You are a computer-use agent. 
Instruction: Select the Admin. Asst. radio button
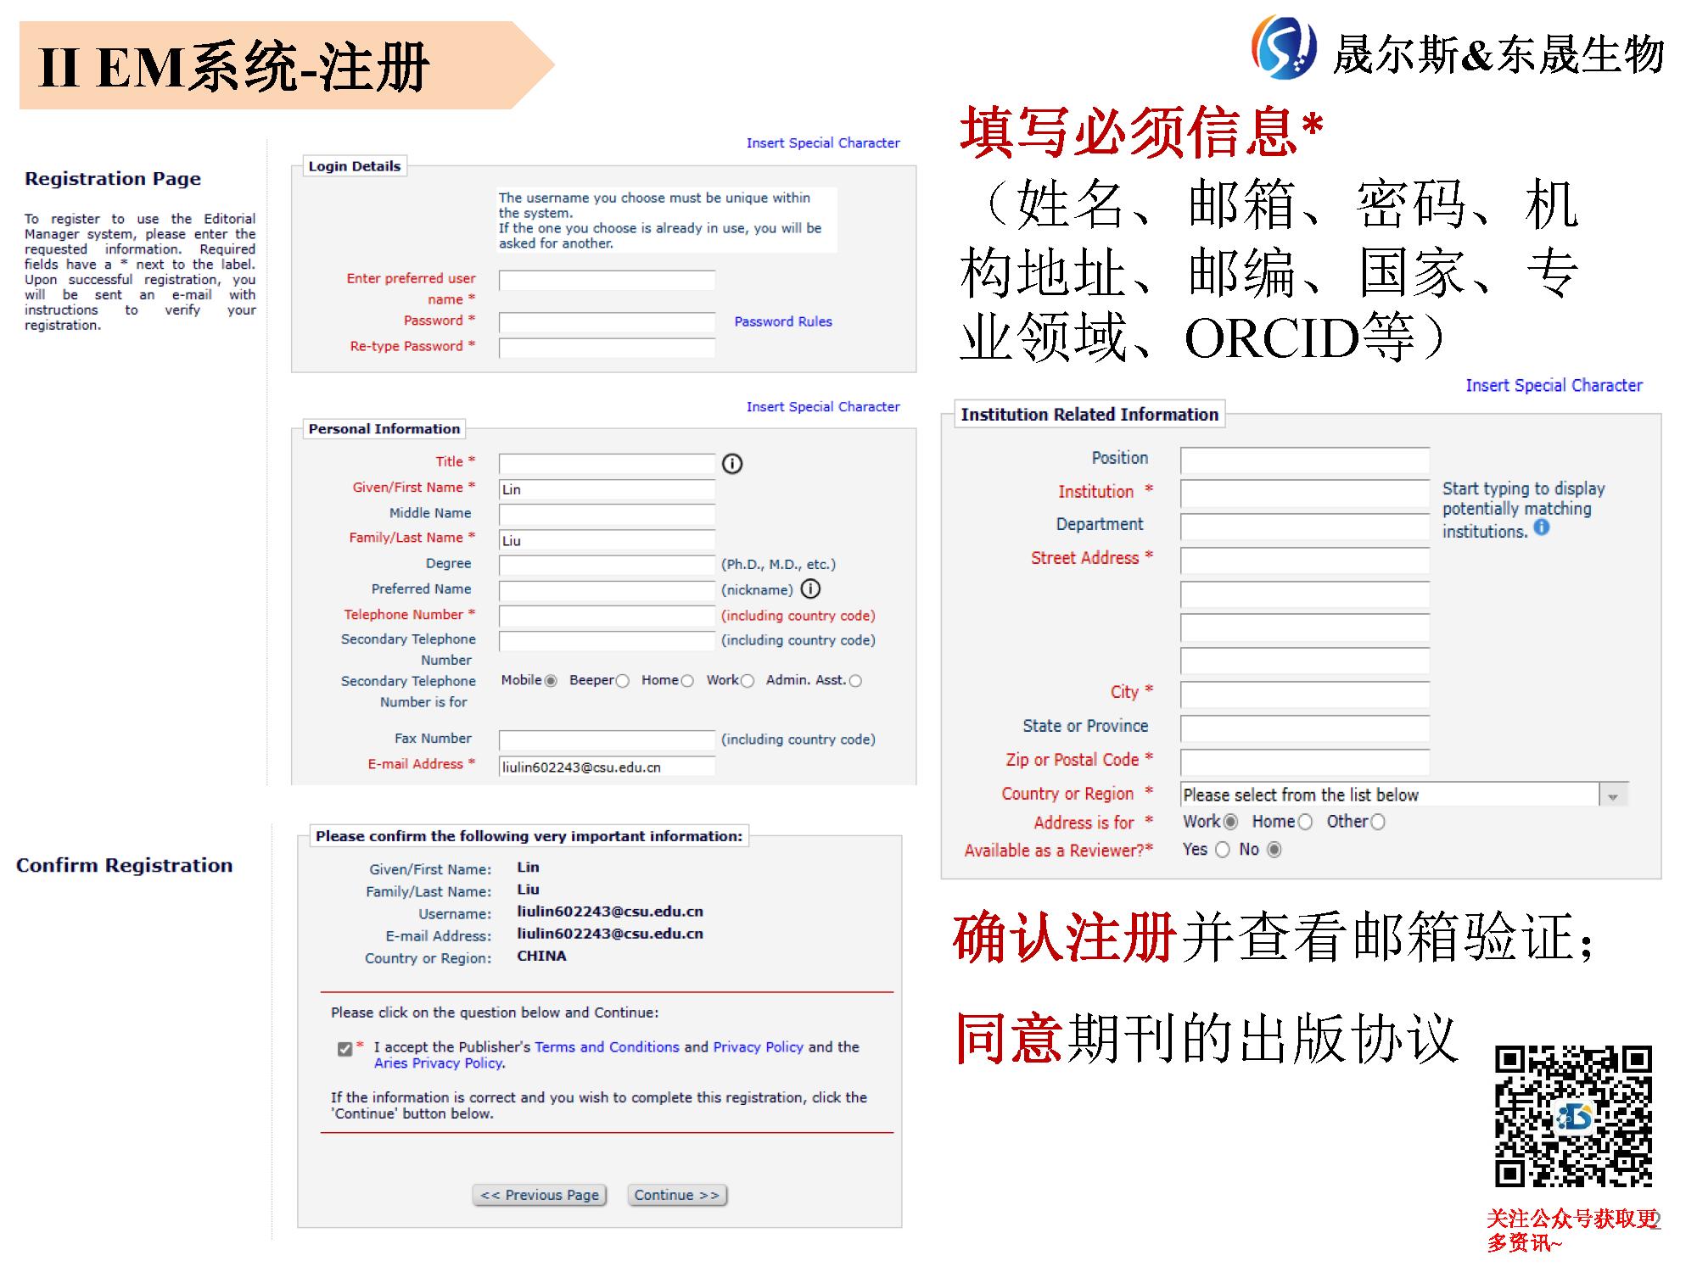pyautogui.click(x=855, y=681)
